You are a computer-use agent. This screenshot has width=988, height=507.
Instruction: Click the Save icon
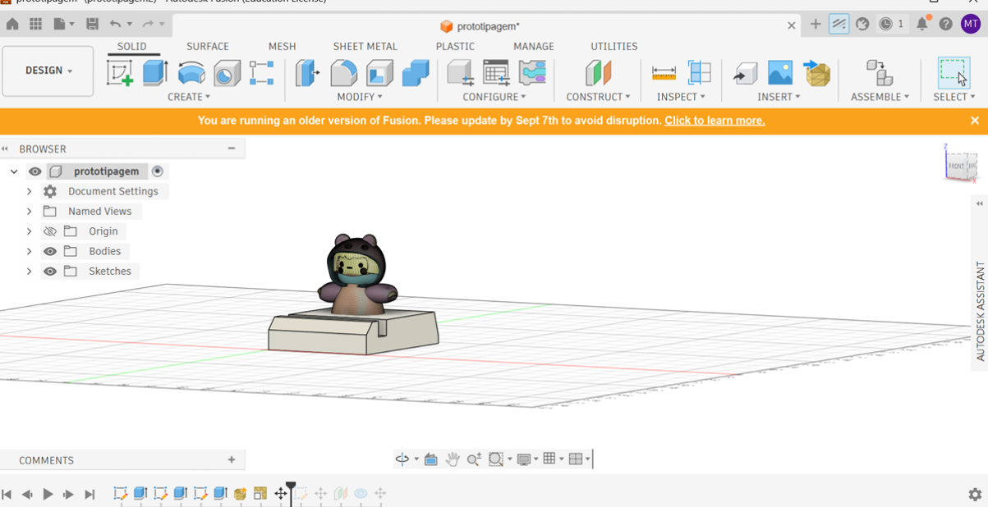point(92,25)
